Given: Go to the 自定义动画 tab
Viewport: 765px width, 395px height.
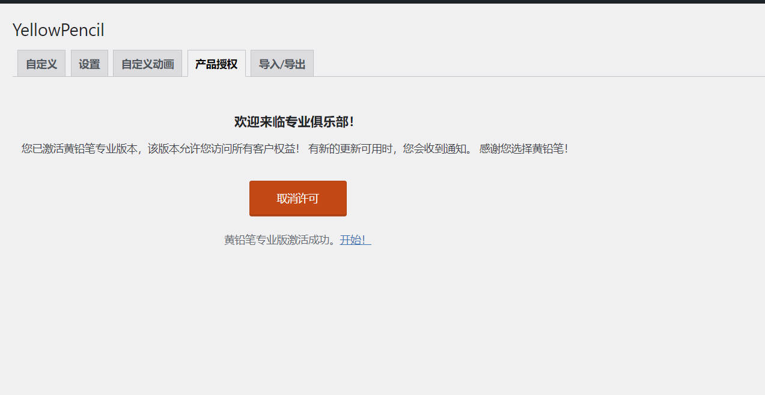Looking at the screenshot, I should coord(147,64).
